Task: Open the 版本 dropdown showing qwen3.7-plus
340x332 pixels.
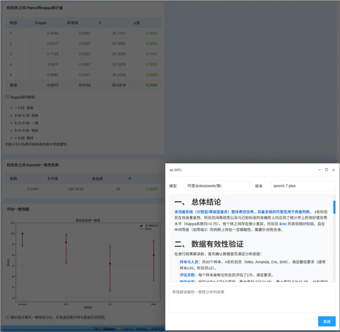Action: pos(303,186)
